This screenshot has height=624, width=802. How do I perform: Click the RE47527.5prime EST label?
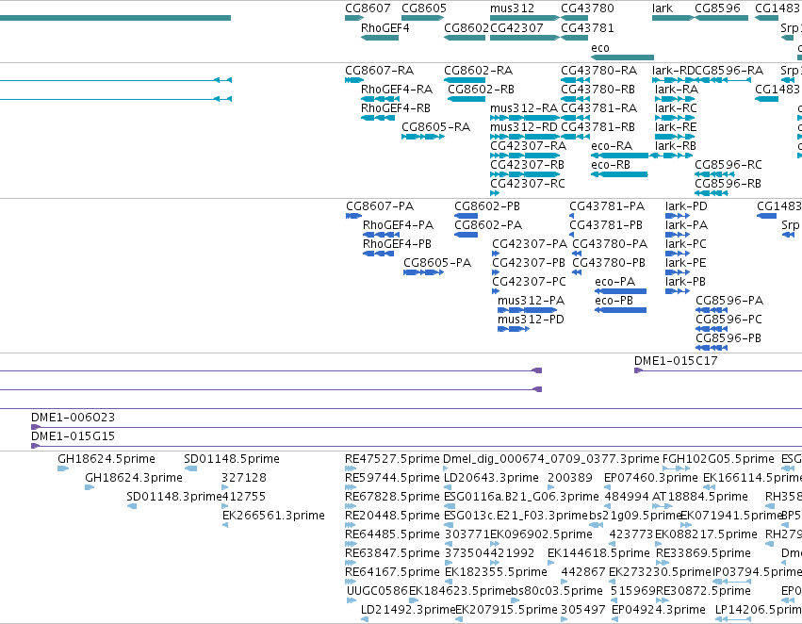pyautogui.click(x=392, y=459)
